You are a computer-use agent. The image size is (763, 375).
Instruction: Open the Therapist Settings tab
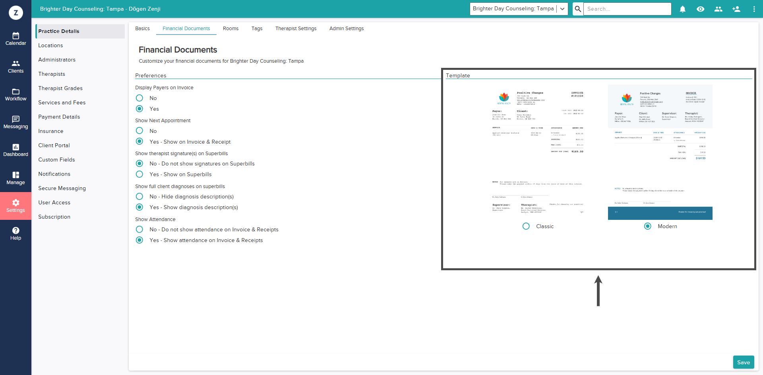296,29
